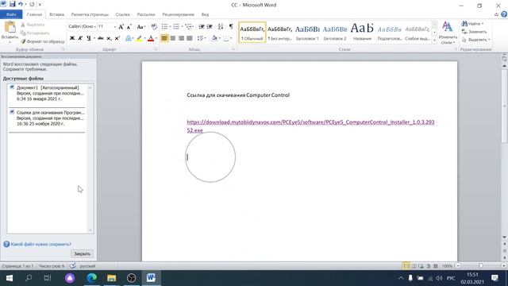Switch to the Ссылки tab
Image resolution: width=508 pixels, height=286 pixels.
click(x=122, y=14)
